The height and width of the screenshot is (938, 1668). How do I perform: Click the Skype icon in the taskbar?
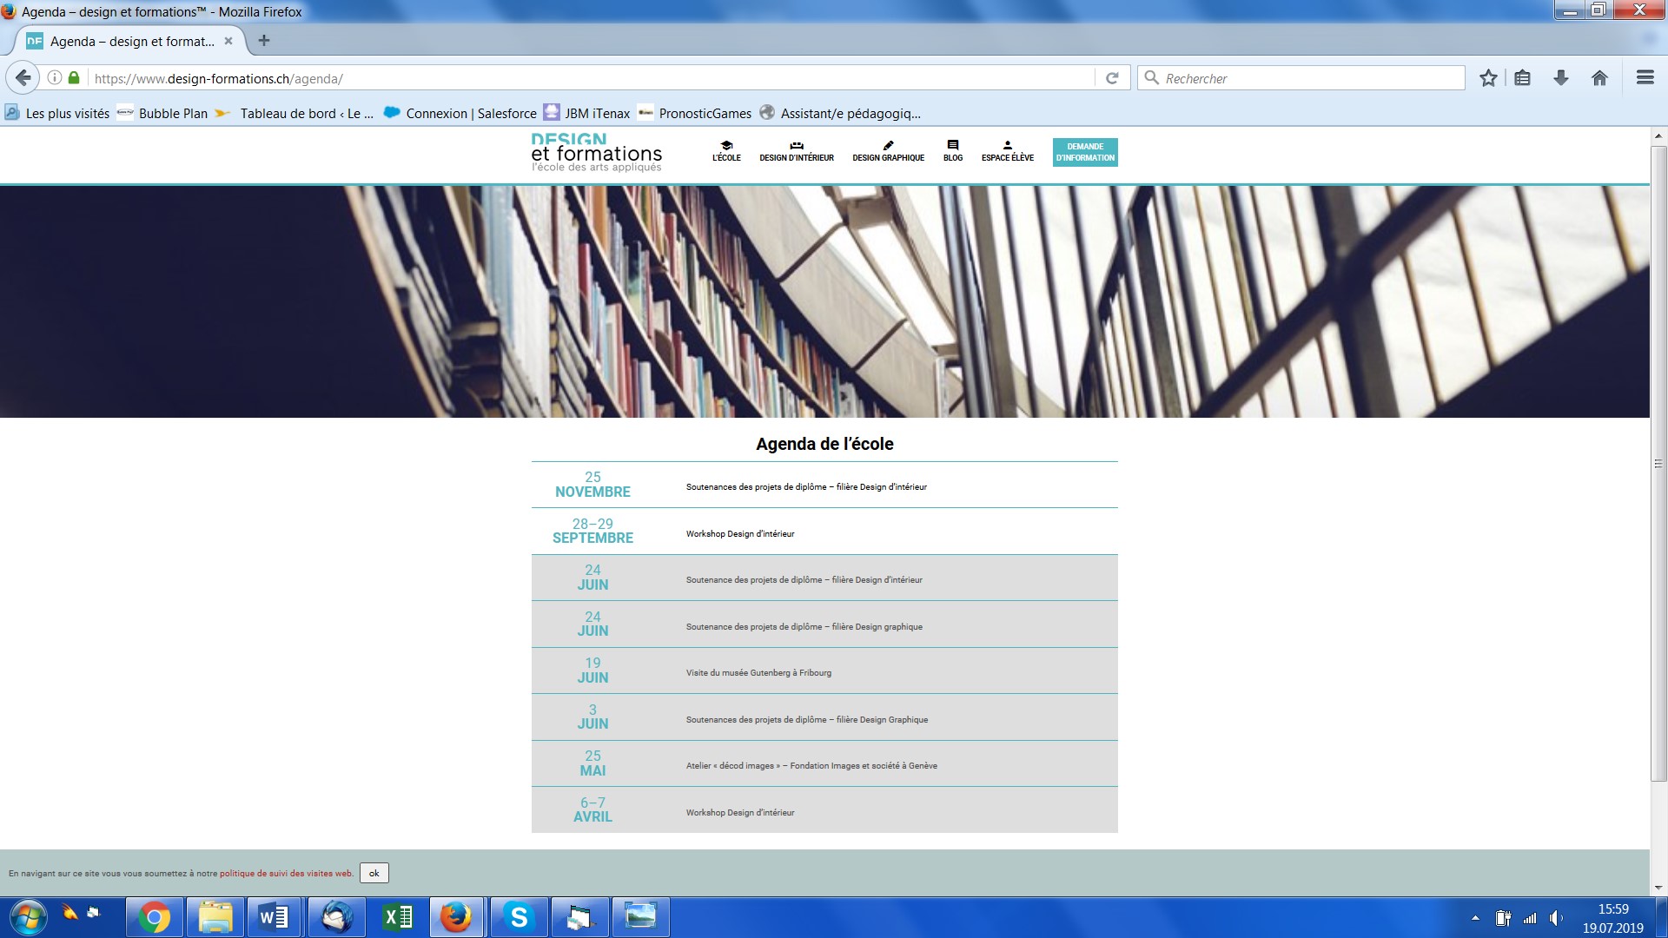pos(519,917)
